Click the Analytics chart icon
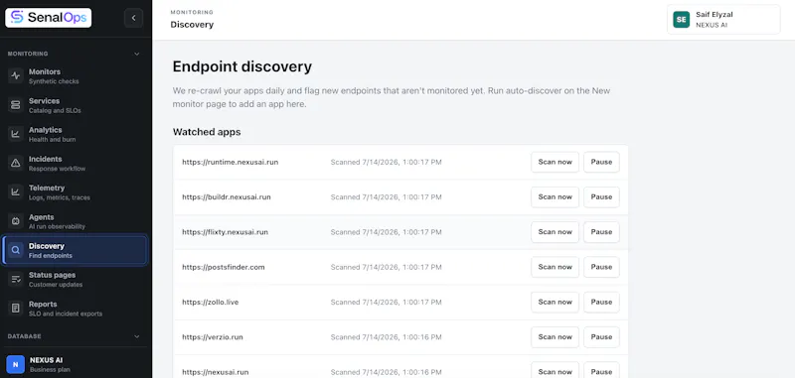 click(x=16, y=134)
